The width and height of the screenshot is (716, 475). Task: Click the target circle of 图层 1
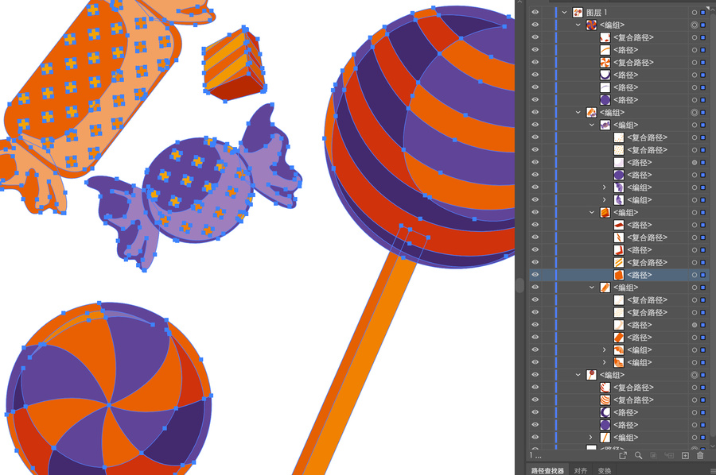point(694,12)
